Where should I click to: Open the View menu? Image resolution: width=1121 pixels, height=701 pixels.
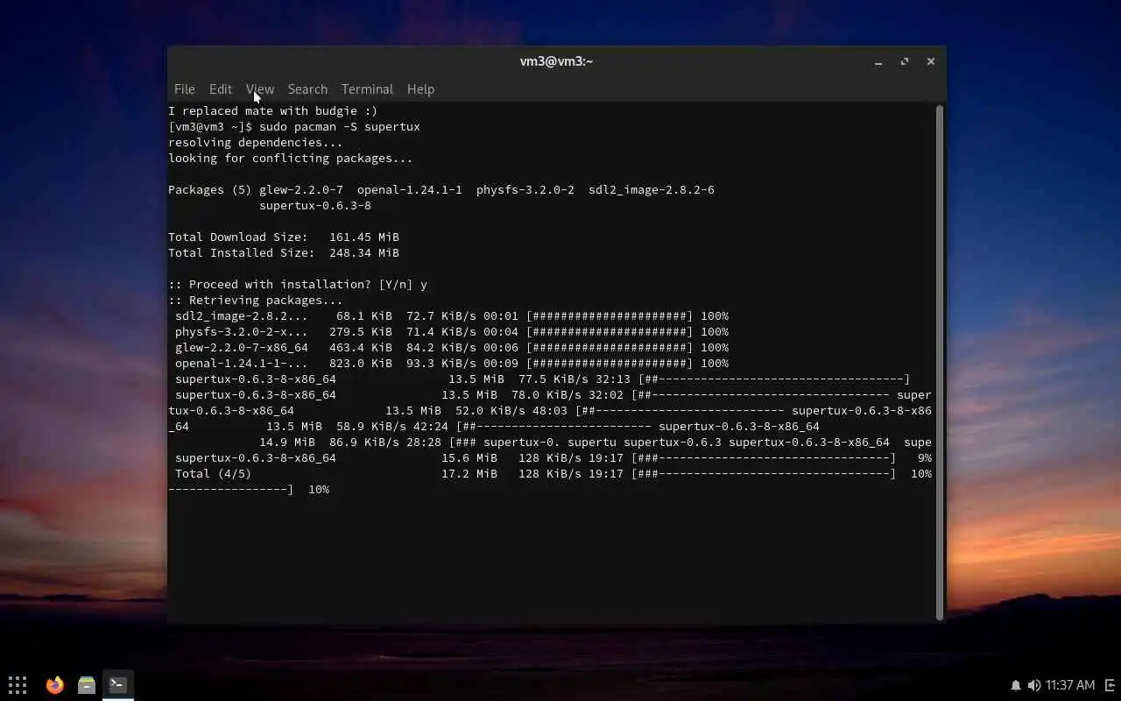[x=260, y=89]
